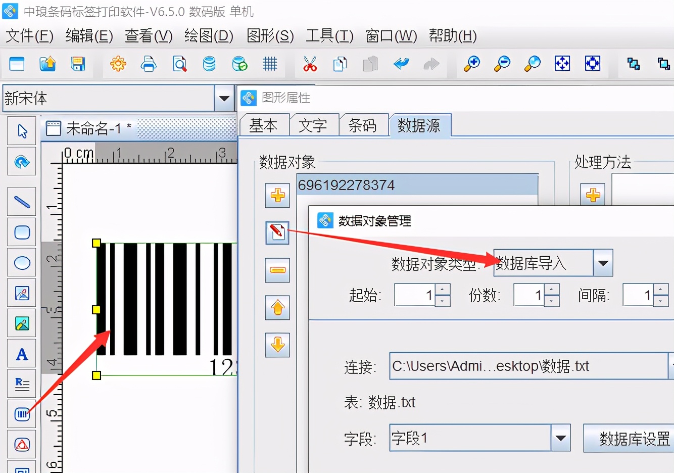
Task: Open the 工具(T) menu
Action: [x=329, y=36]
